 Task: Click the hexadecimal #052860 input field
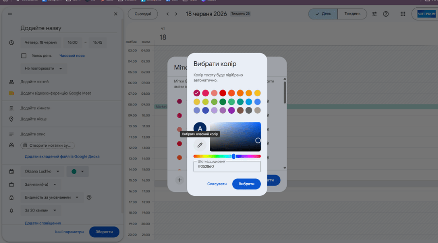[x=227, y=167]
